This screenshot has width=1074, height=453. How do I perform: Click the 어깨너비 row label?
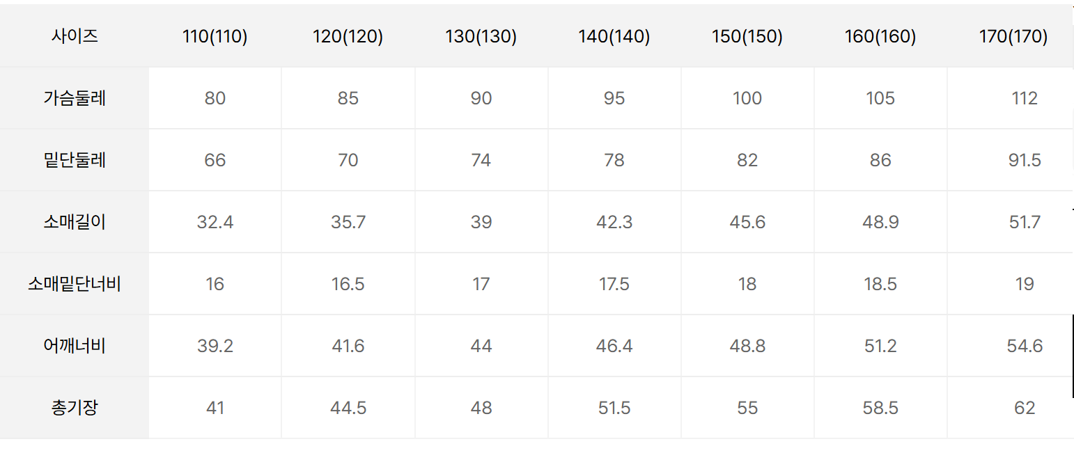click(x=75, y=346)
